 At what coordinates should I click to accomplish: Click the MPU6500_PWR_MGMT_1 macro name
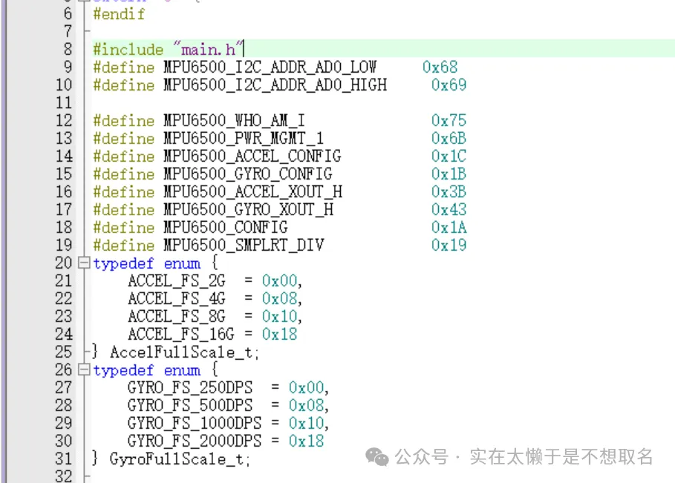point(243,139)
